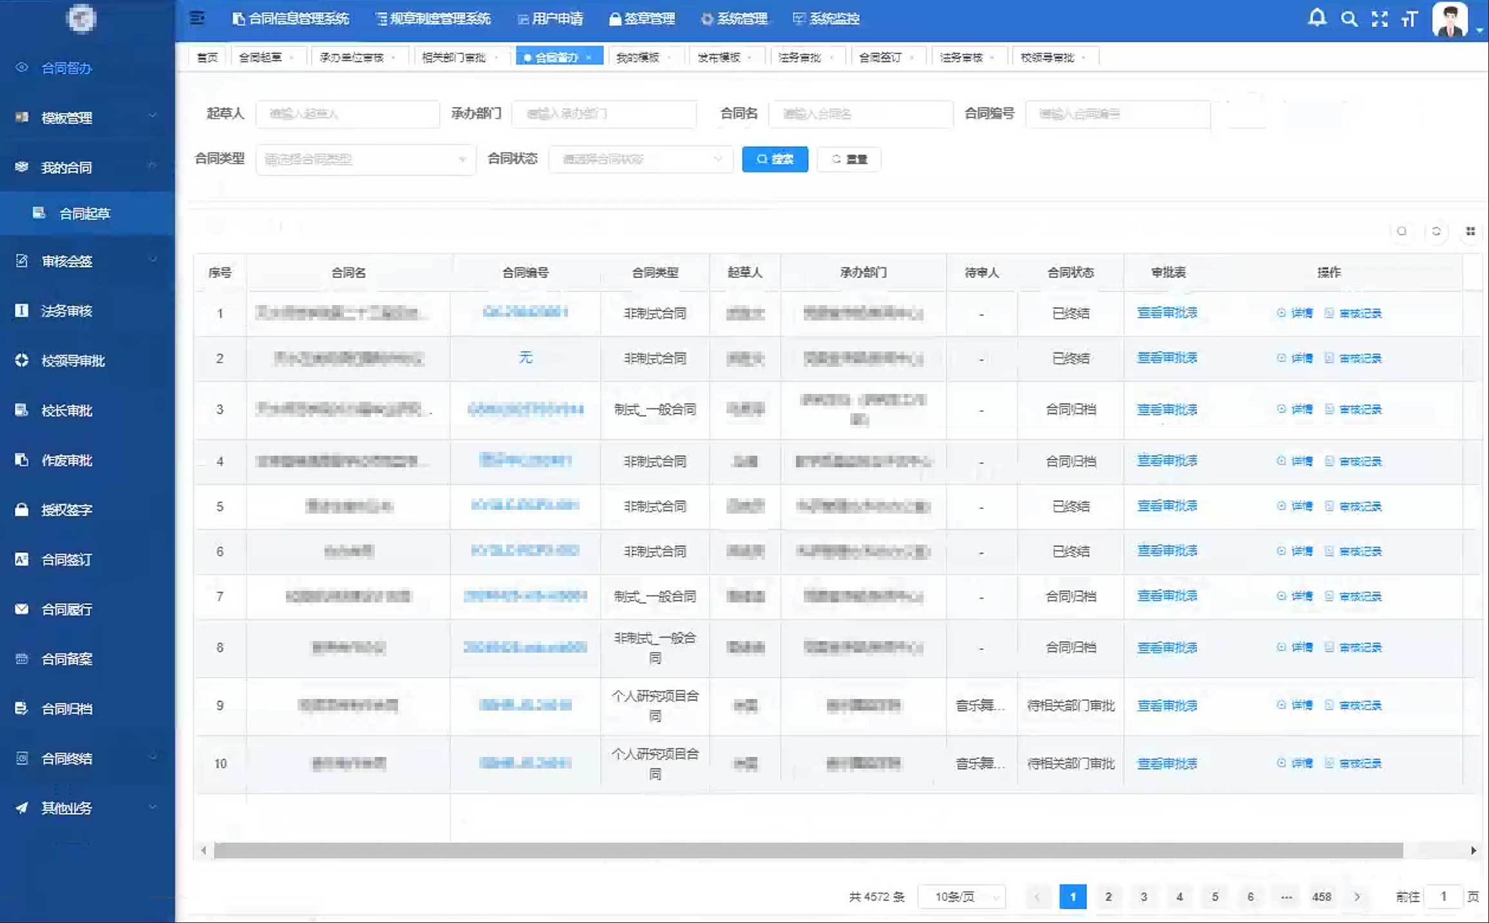Refresh the table with the circular arrow icon
The height and width of the screenshot is (923, 1489).
[1436, 231]
